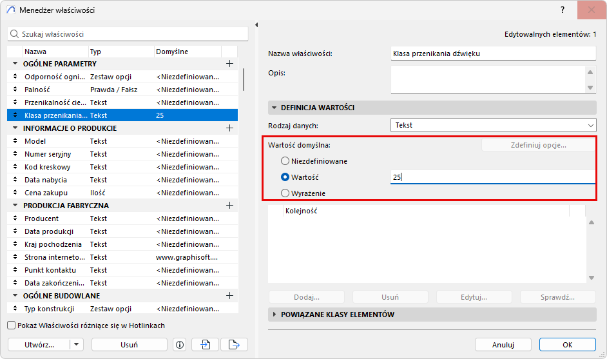Click the reorder handle of Data nabycia row
This screenshot has height=359, width=607.
pyautogui.click(x=15, y=180)
